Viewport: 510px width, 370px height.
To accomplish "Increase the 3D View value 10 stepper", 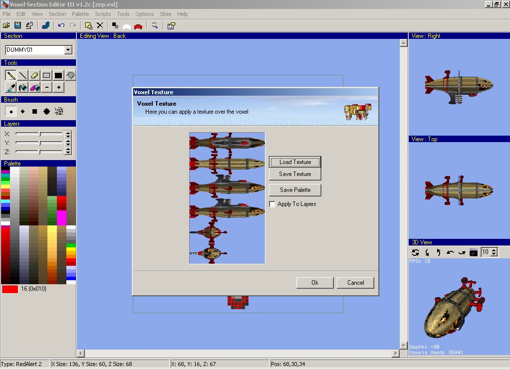I will [x=494, y=250].
